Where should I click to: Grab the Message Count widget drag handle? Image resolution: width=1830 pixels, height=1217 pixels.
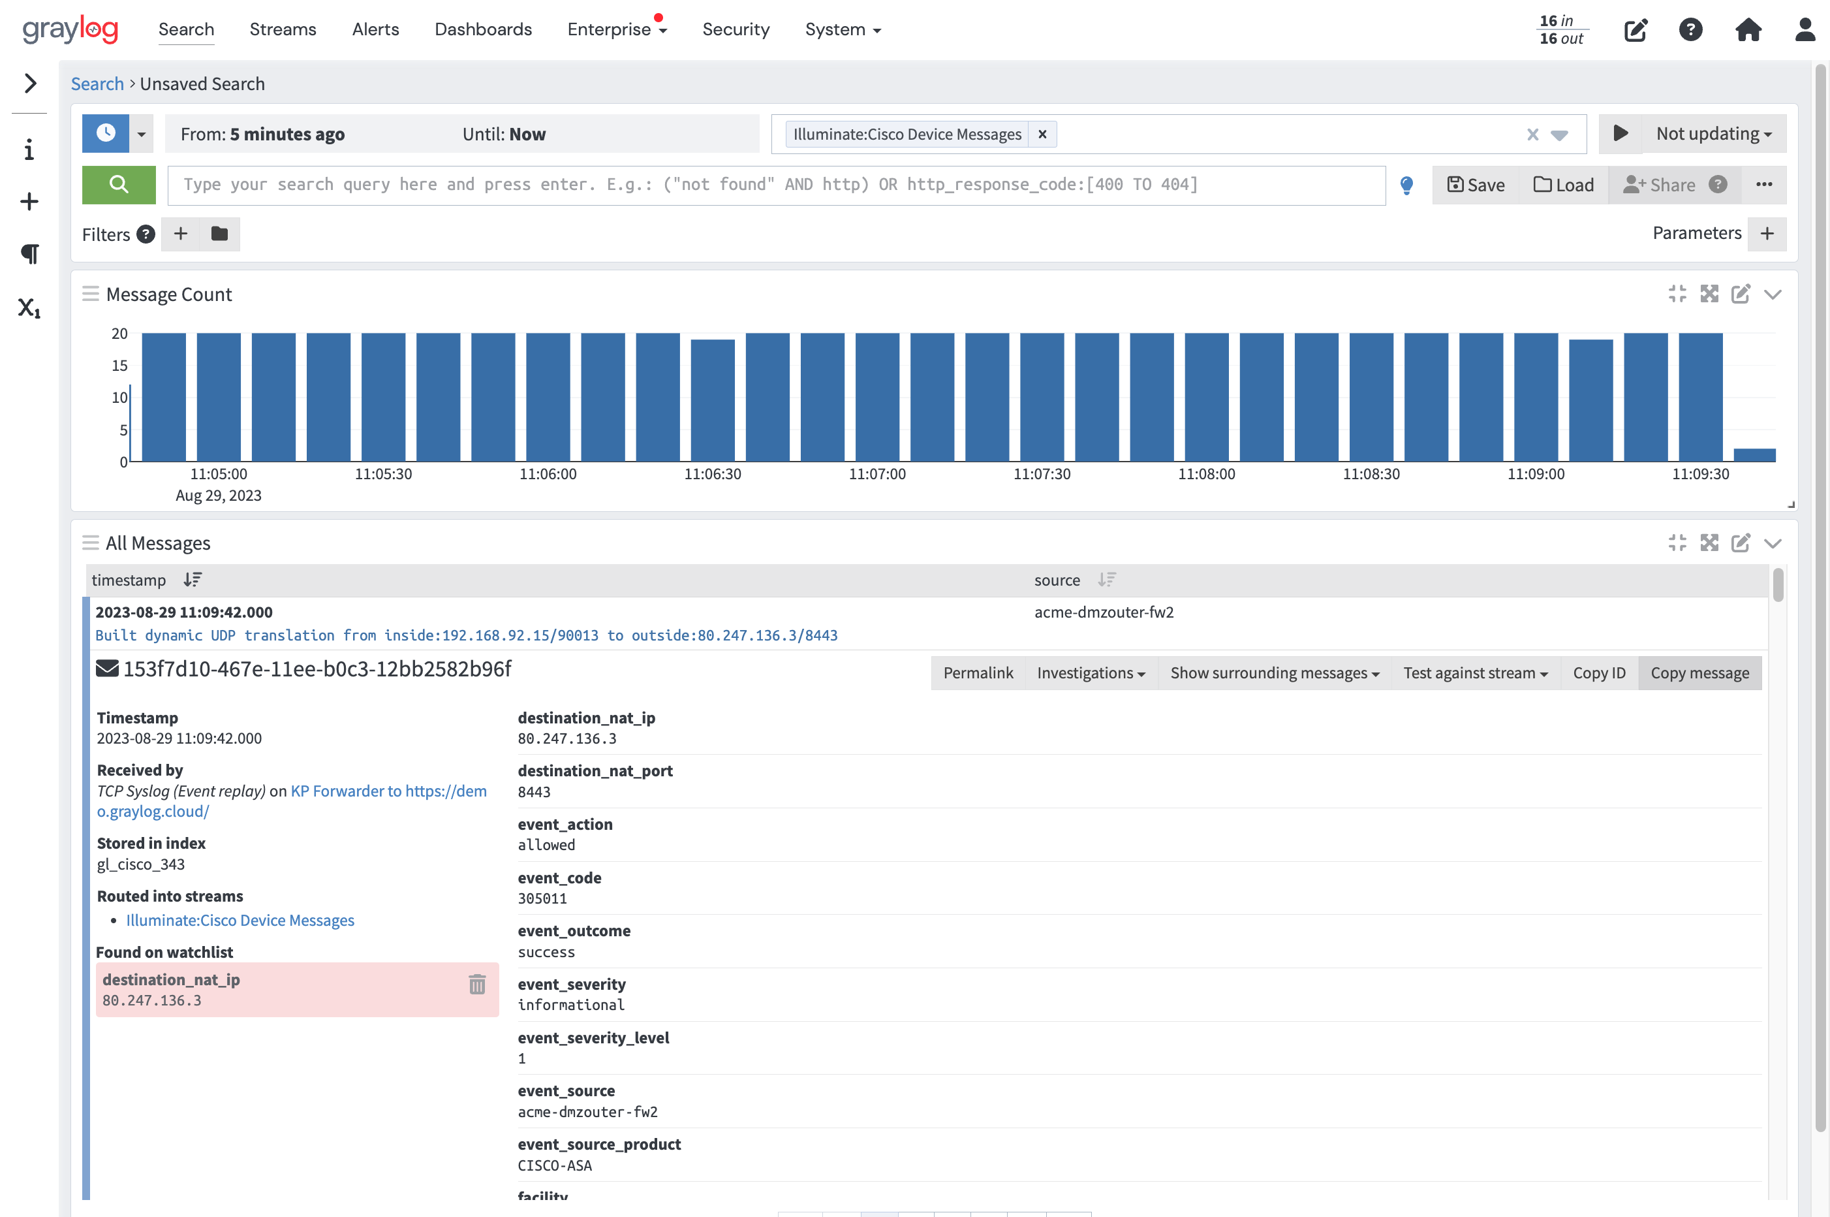(91, 294)
